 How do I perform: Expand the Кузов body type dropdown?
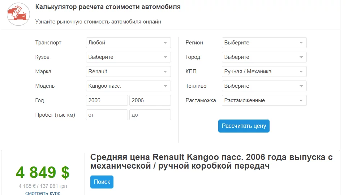coord(128,57)
